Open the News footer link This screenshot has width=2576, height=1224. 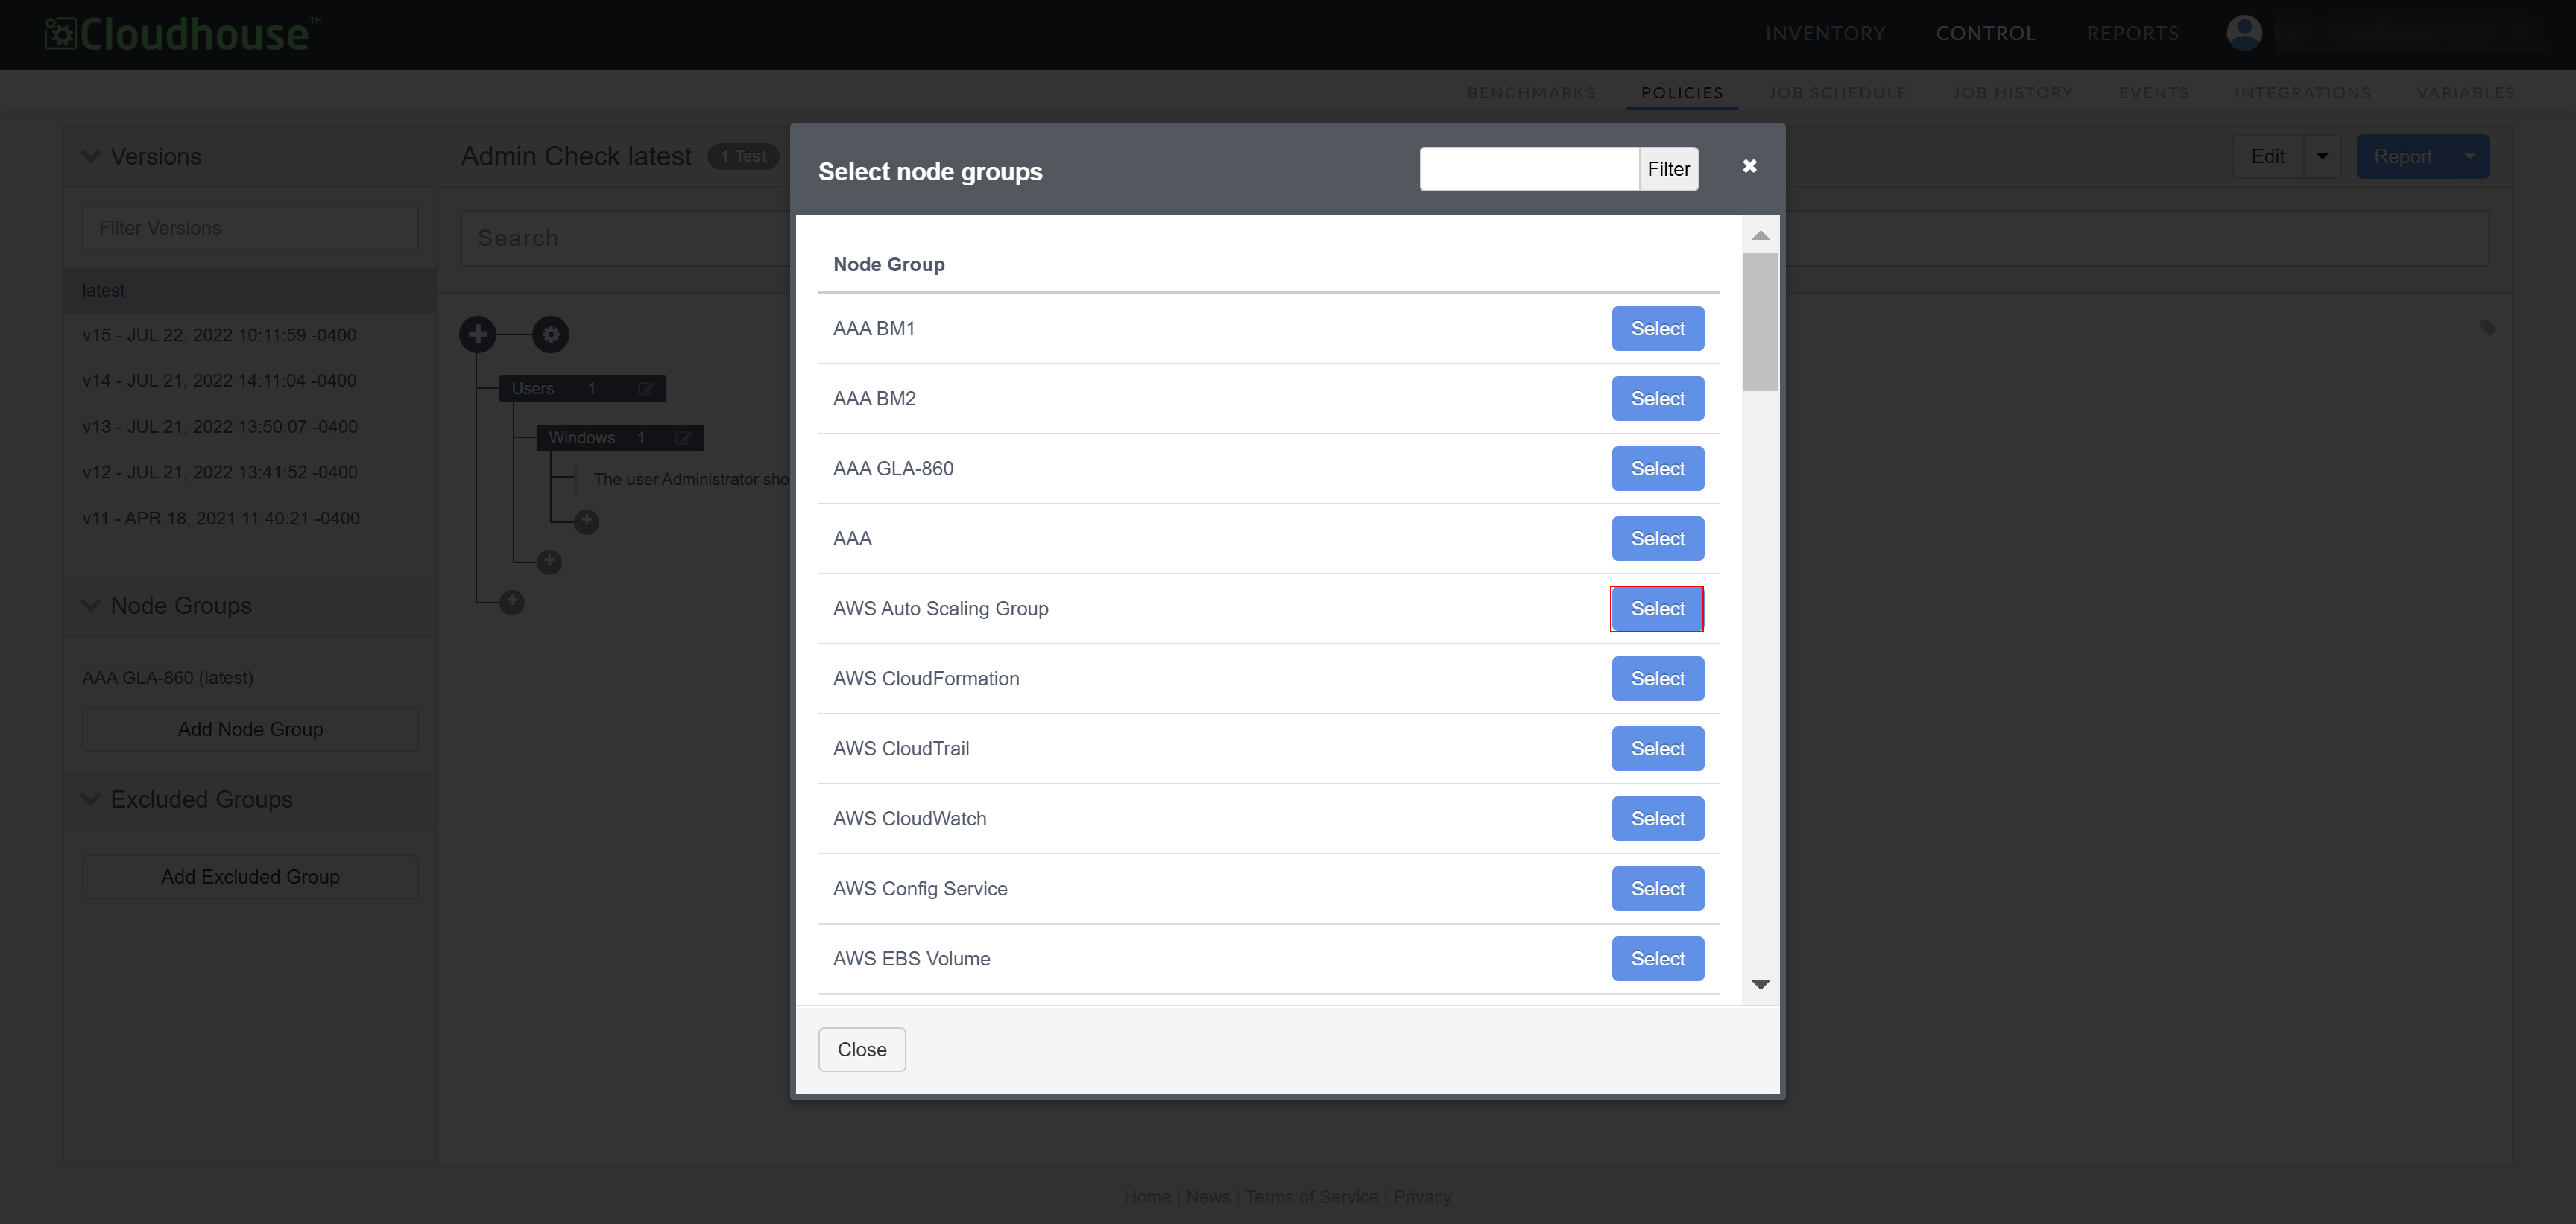tap(1208, 1197)
